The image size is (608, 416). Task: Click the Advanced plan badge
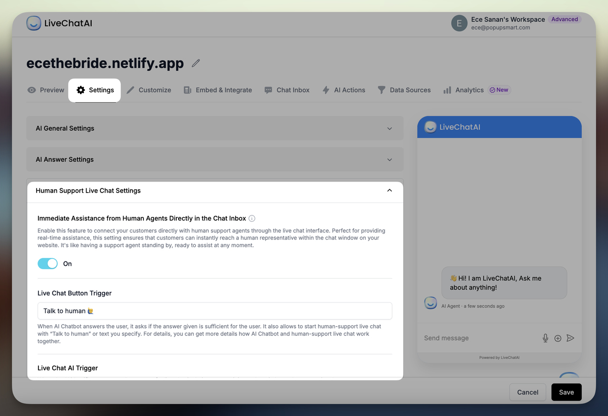click(565, 19)
